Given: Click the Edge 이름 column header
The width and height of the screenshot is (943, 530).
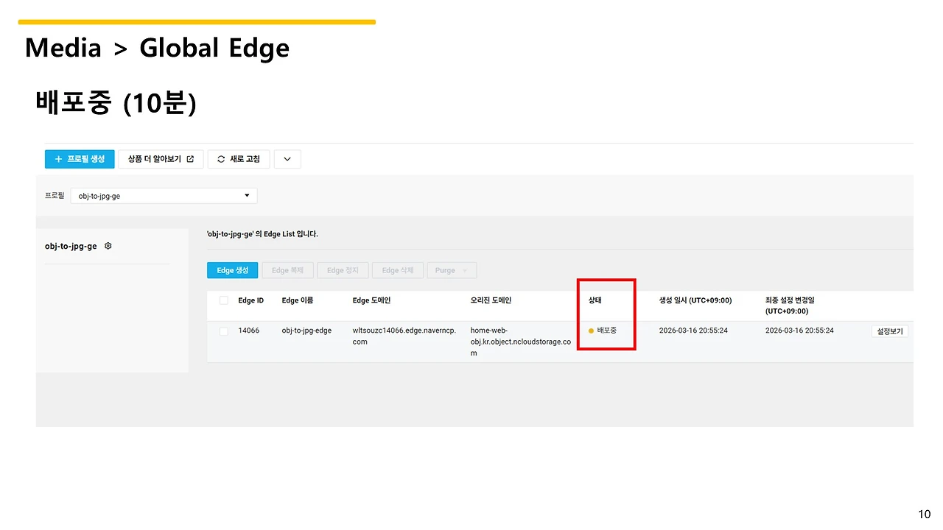Looking at the screenshot, I should pyautogui.click(x=298, y=300).
